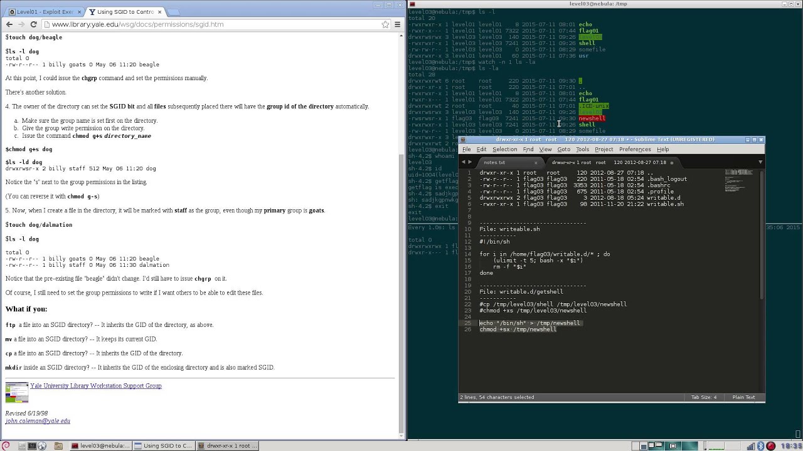Close the notes.txt tab
The image size is (803, 451).
click(x=536, y=162)
